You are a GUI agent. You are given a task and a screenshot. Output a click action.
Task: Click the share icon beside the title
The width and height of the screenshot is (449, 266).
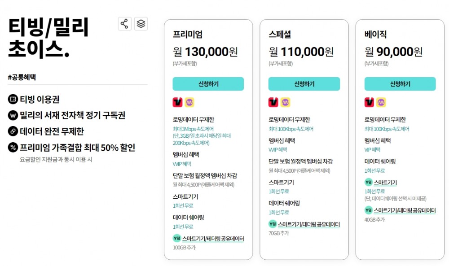(x=124, y=24)
